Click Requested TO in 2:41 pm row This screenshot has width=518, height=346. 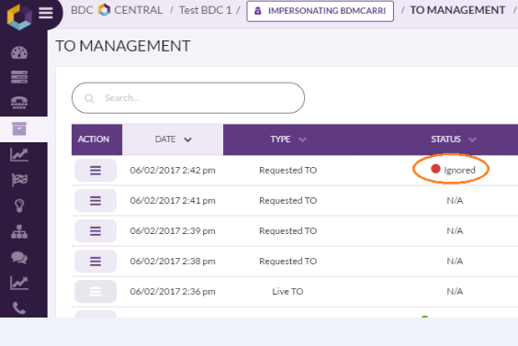(x=287, y=201)
